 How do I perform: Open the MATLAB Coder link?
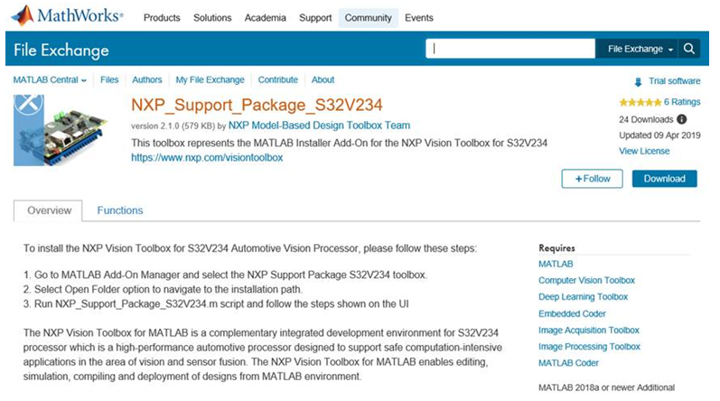(568, 363)
